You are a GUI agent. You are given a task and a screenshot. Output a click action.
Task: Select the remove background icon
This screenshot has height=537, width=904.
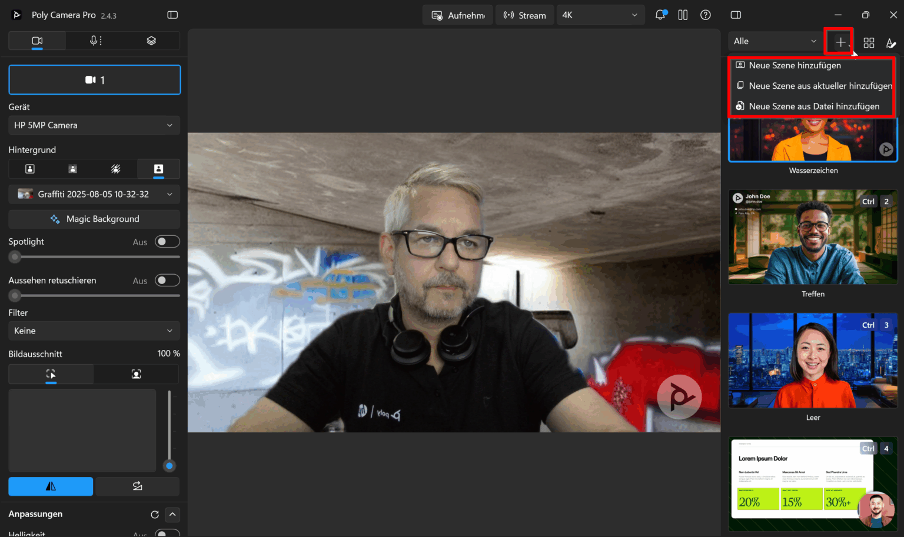point(116,169)
